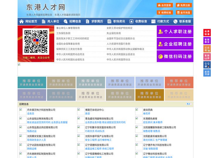Viewport: 211px width, 158px height.
Task: Open 求职简历 navigation item
Action: pyautogui.click(x=97, y=21)
